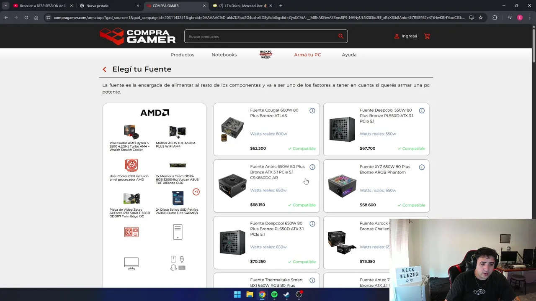Open the Notebooks menu
Viewport: 536px width, 301px height.
coord(224,55)
